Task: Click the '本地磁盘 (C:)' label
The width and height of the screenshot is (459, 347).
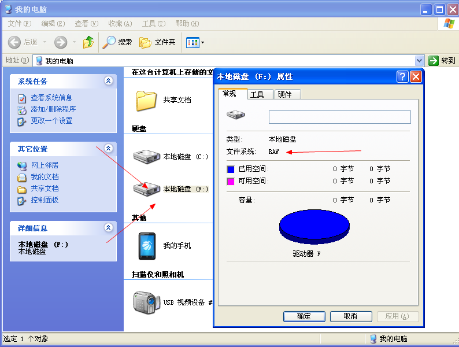Action: tap(186, 157)
